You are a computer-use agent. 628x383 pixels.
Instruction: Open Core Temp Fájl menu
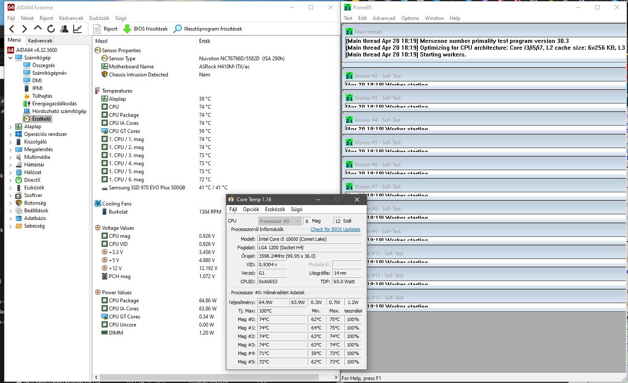click(x=233, y=209)
